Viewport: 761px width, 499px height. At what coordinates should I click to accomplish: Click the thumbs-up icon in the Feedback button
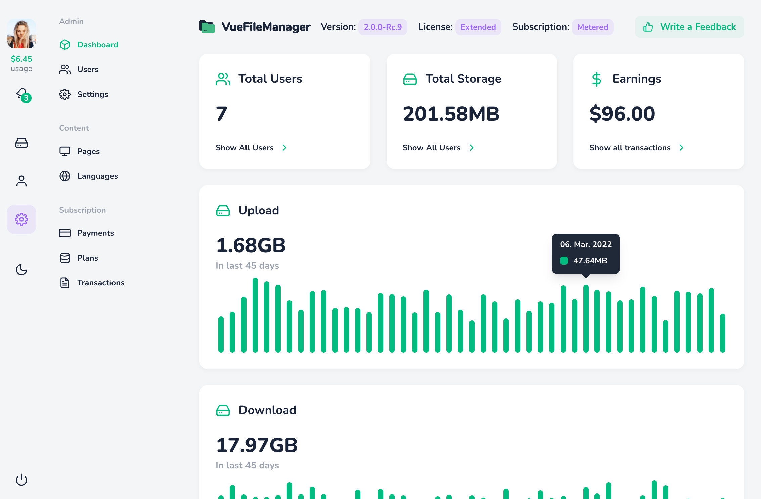coord(648,27)
